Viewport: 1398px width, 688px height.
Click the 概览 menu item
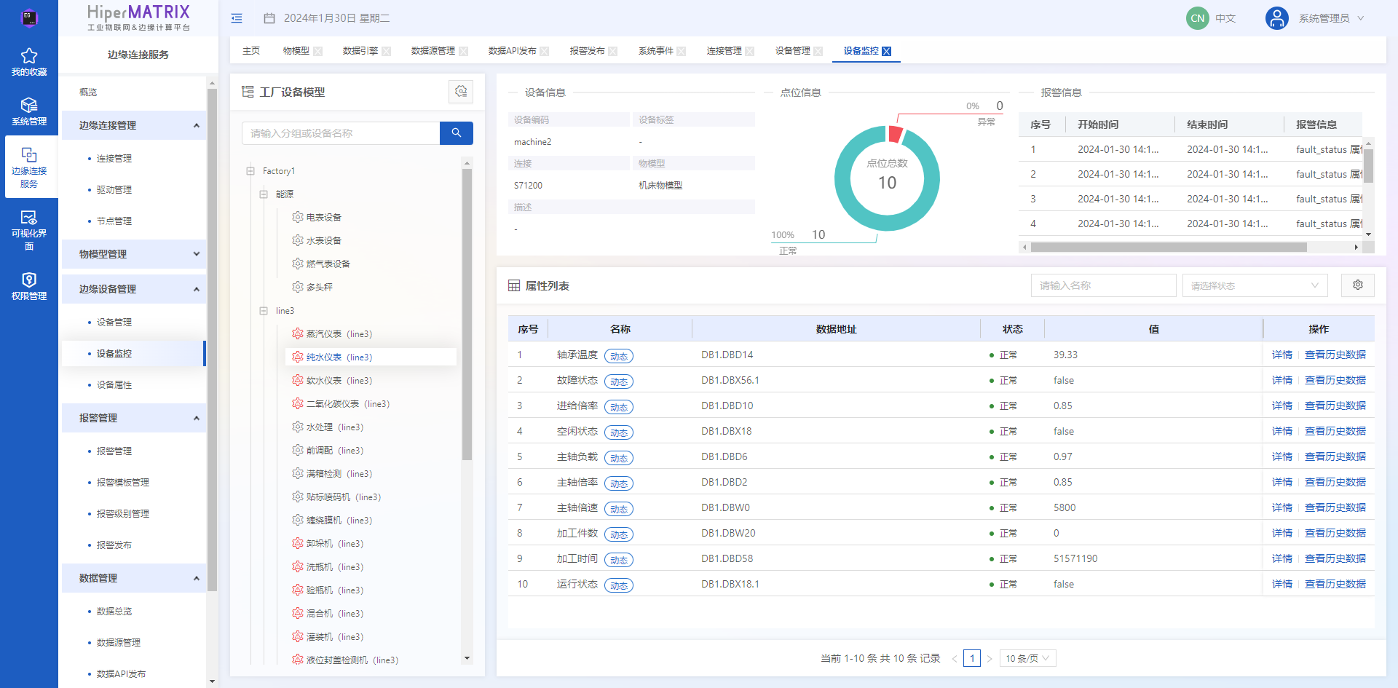tap(88, 92)
